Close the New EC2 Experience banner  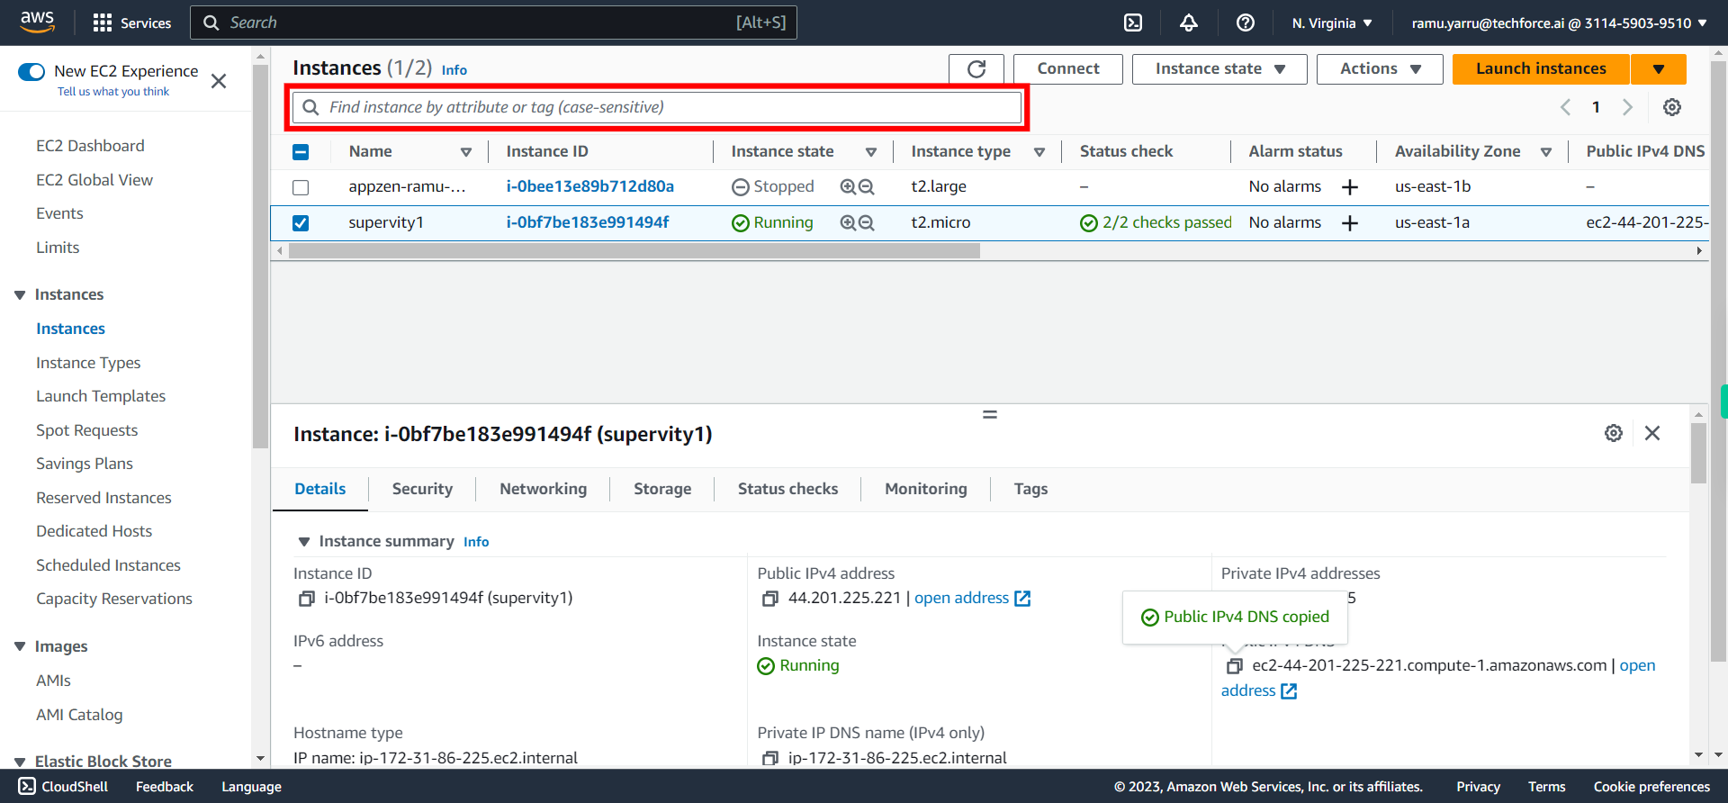tap(219, 81)
